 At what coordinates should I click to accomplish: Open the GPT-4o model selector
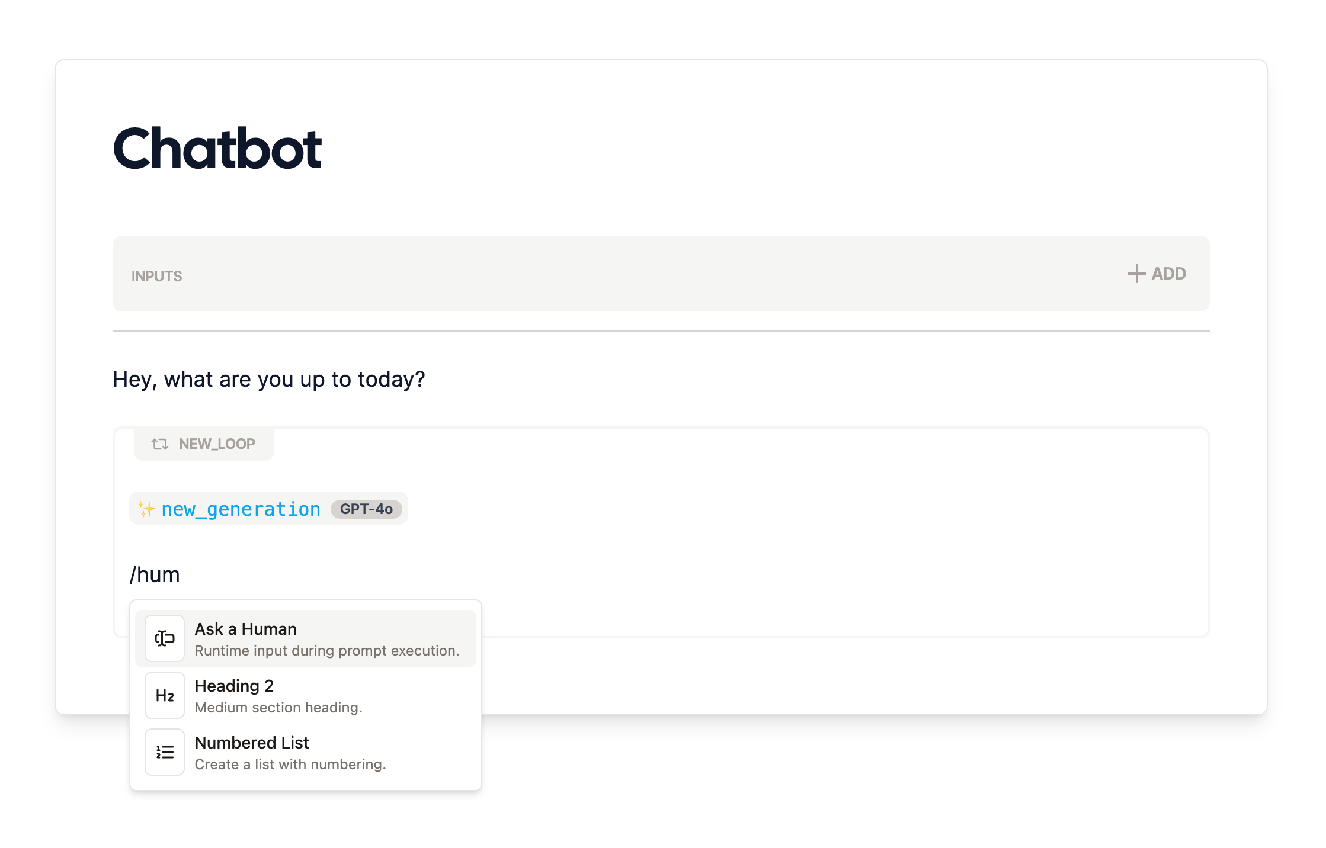366,508
